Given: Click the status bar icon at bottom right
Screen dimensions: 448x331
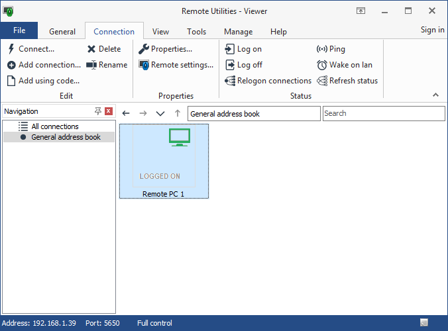Looking at the screenshot, I should pos(424,323).
